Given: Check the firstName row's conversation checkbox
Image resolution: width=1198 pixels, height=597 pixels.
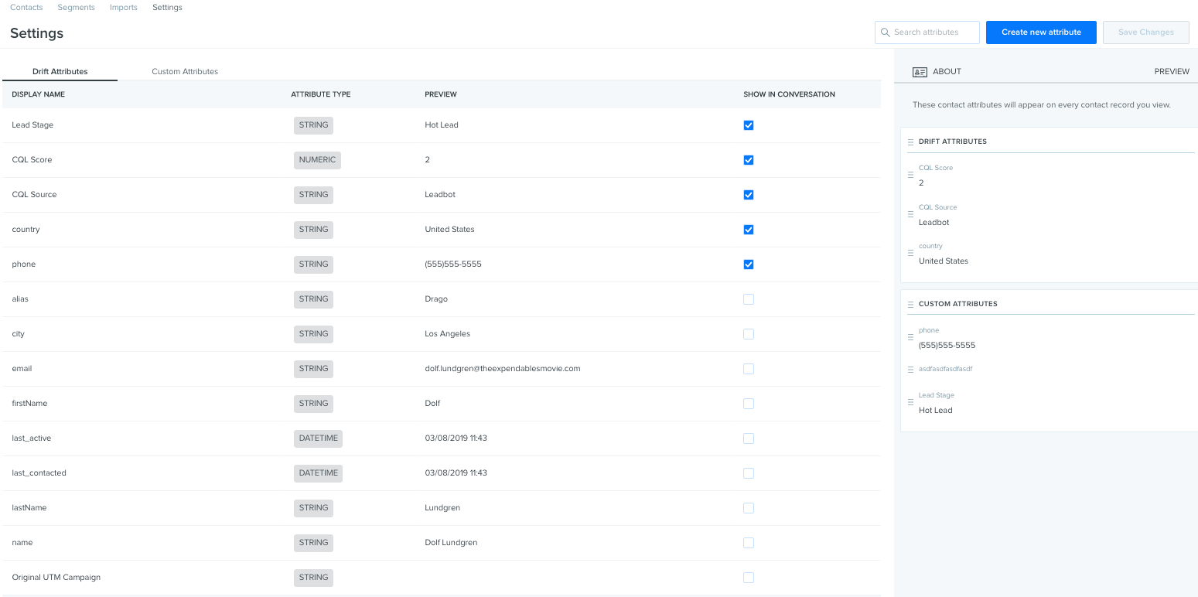Looking at the screenshot, I should (748, 404).
